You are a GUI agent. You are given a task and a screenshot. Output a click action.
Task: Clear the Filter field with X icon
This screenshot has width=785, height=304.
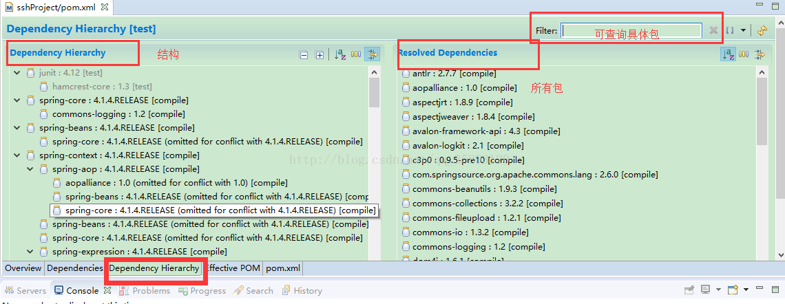click(713, 30)
